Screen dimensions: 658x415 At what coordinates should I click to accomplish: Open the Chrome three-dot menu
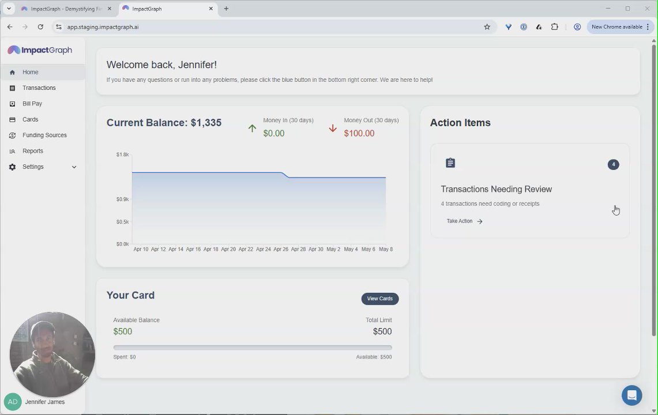648,27
